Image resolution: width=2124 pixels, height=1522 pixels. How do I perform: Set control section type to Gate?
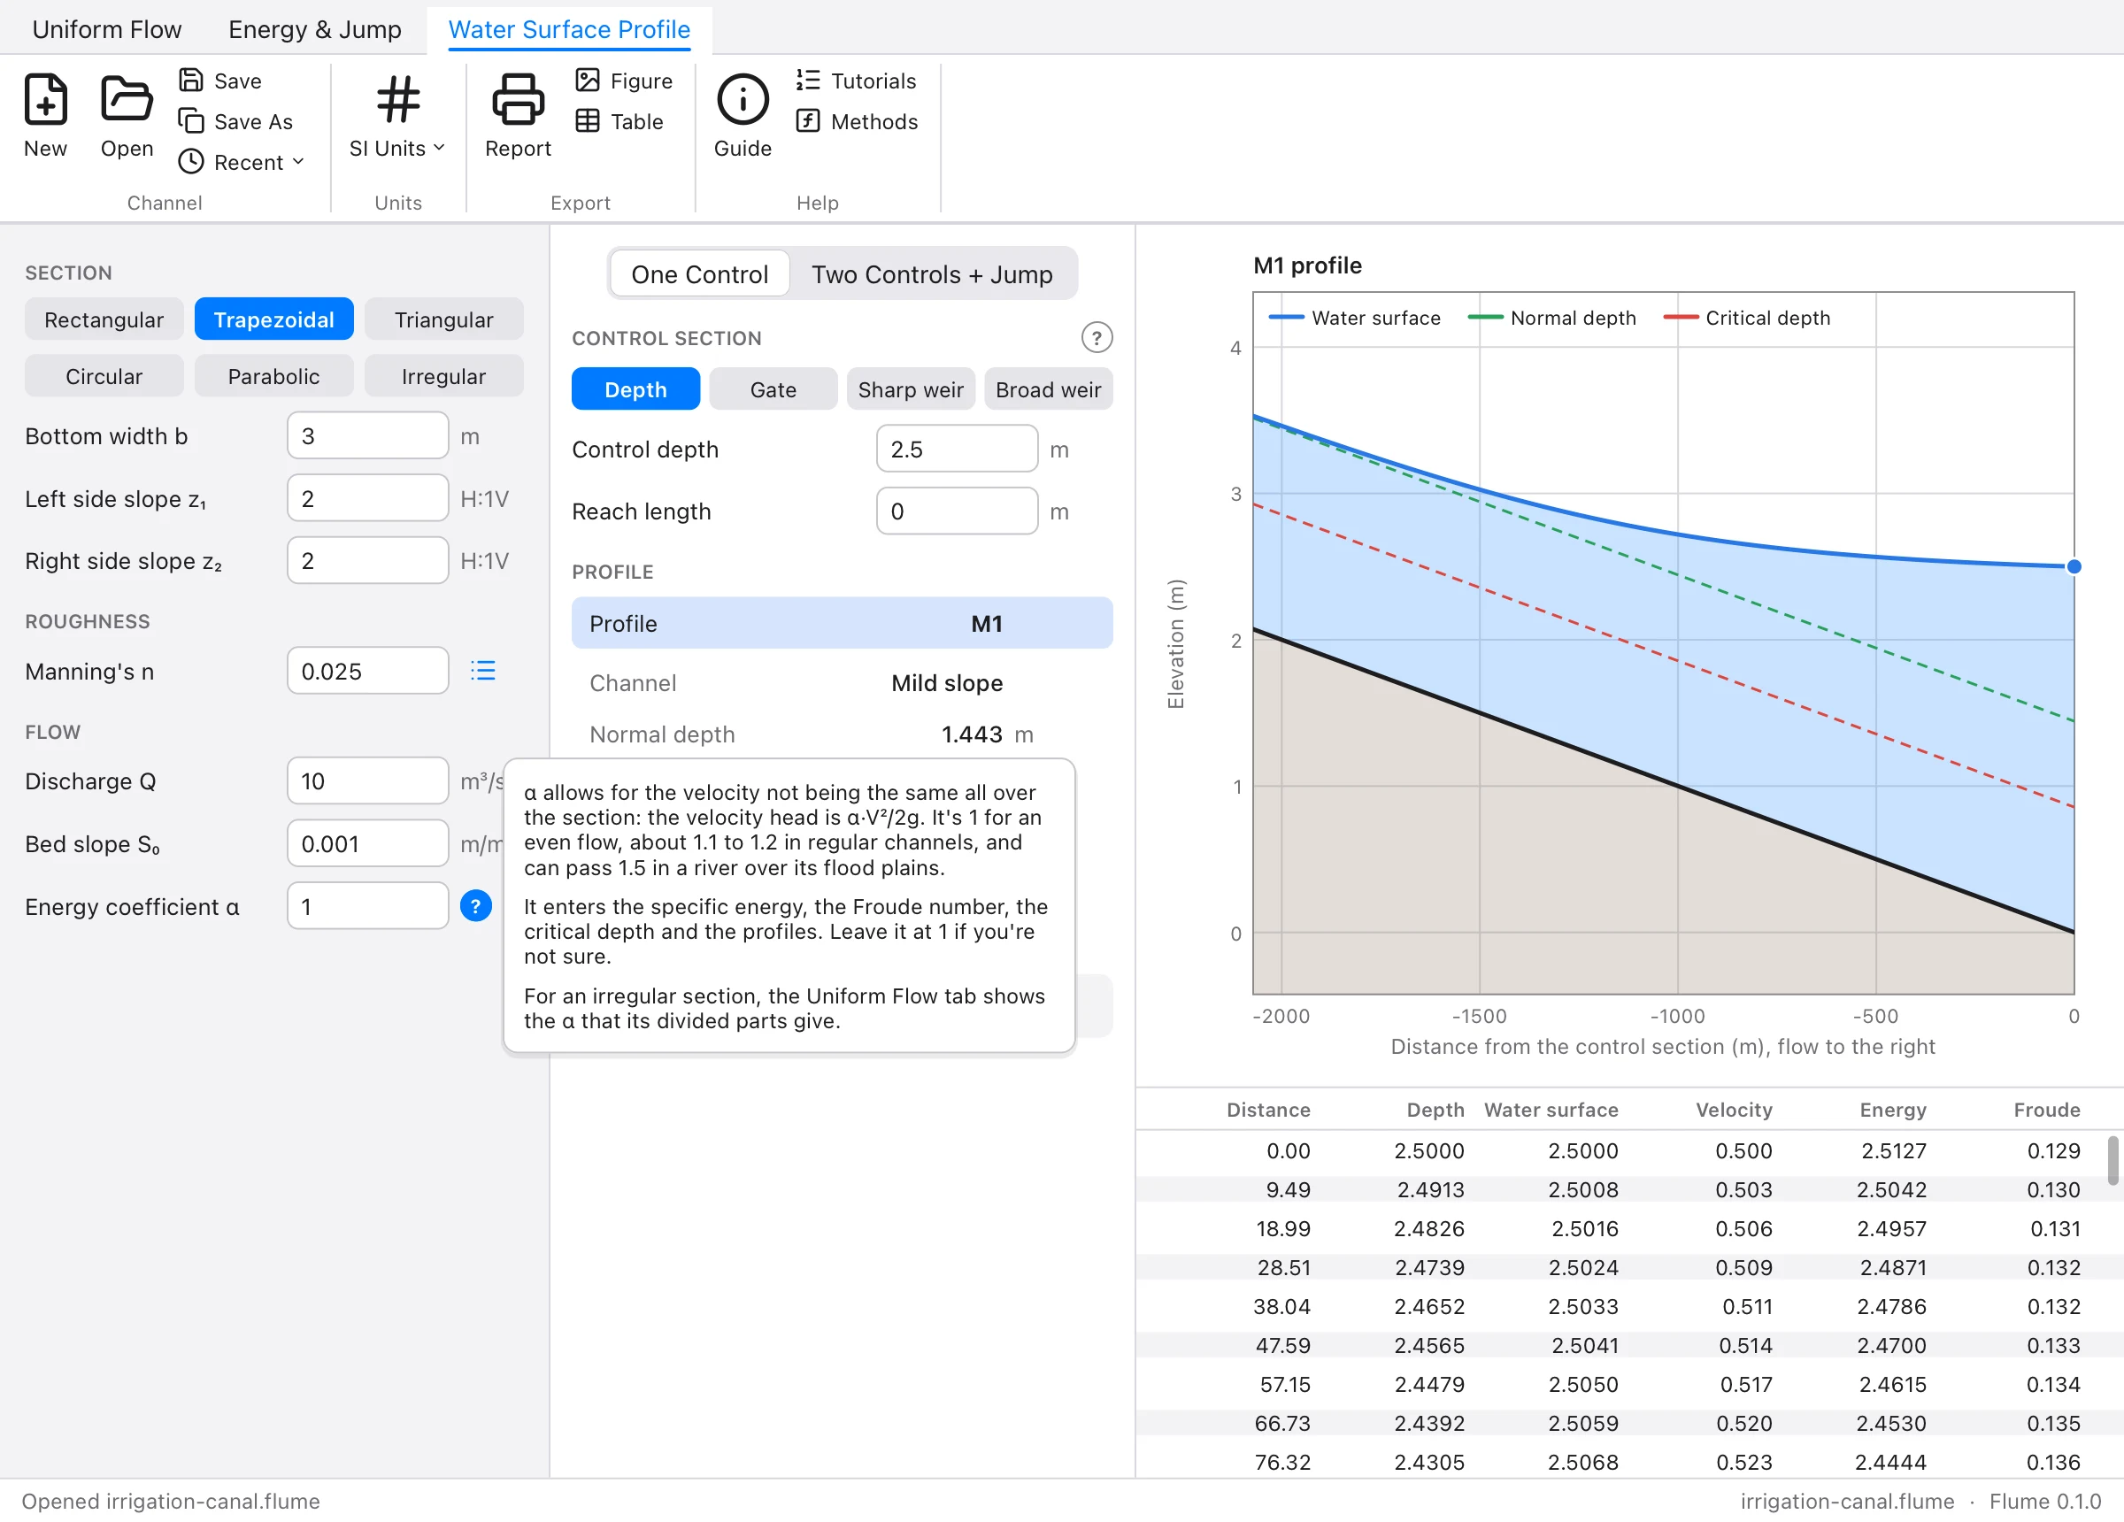click(773, 388)
